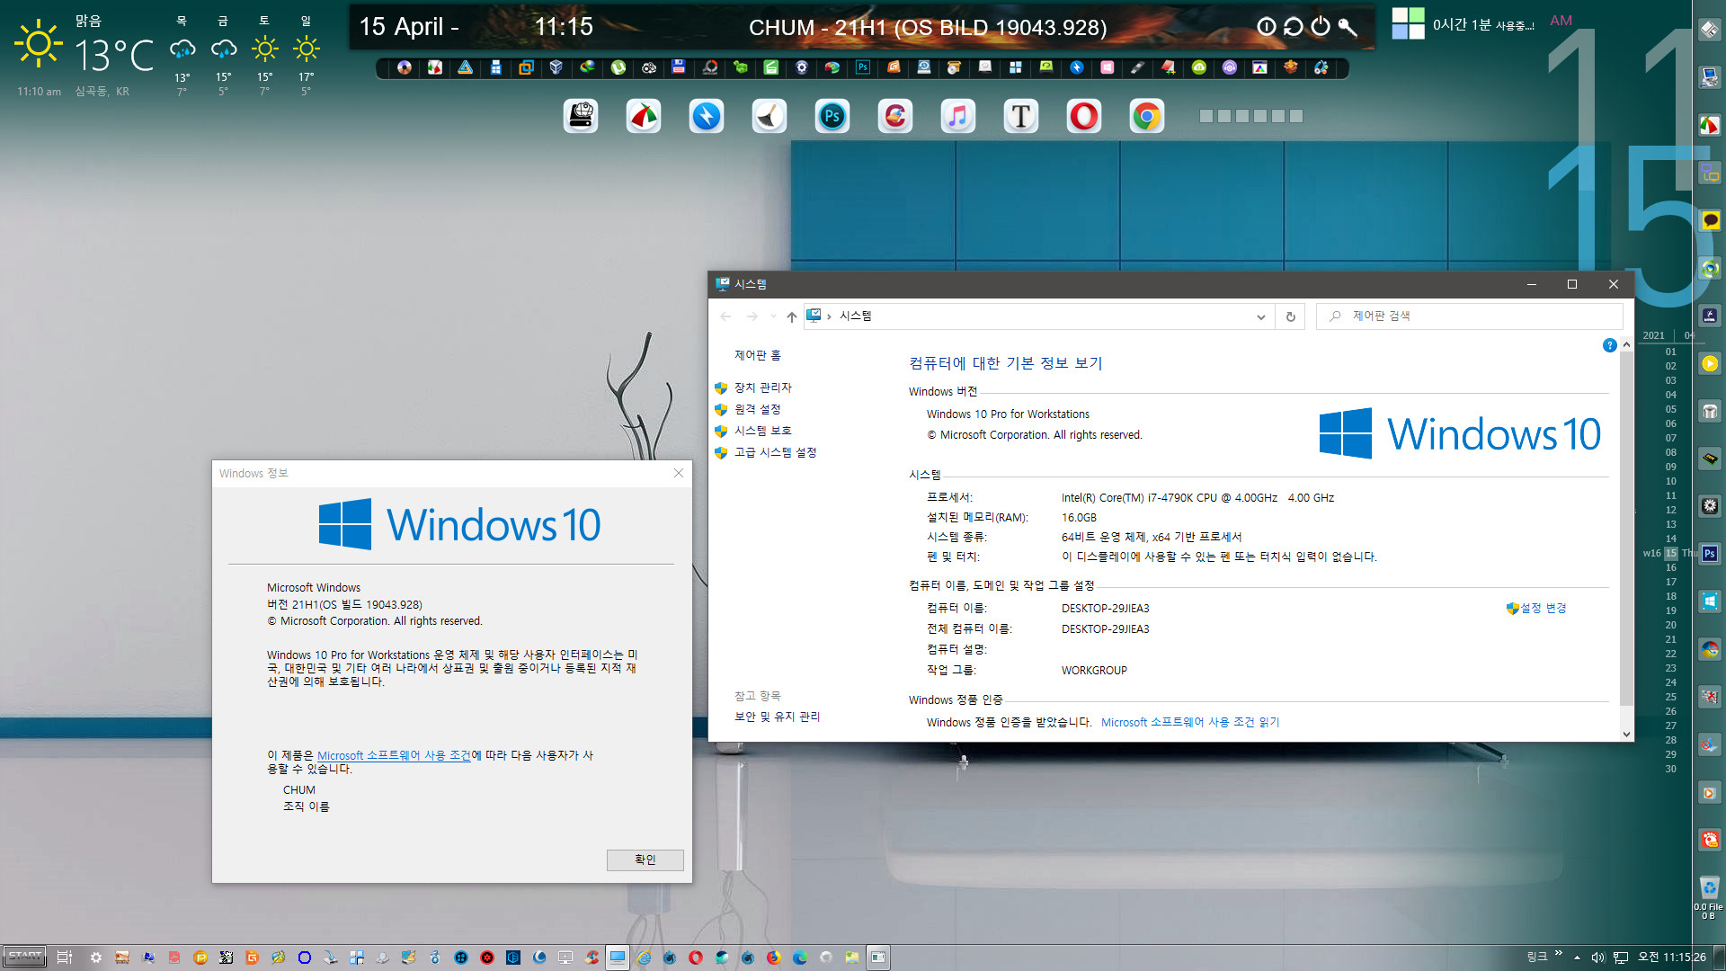This screenshot has width=1726, height=971.
Task: Expand the taskbar link toolbar chevron
Action: (x=1558, y=953)
